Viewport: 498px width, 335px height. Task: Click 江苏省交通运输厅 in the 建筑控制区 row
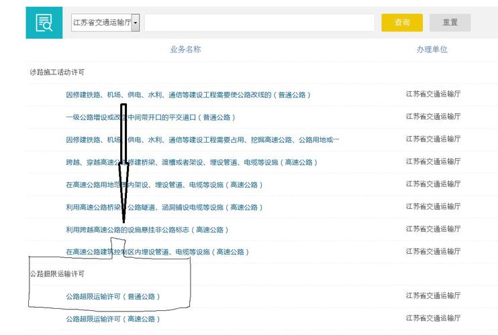(433, 252)
